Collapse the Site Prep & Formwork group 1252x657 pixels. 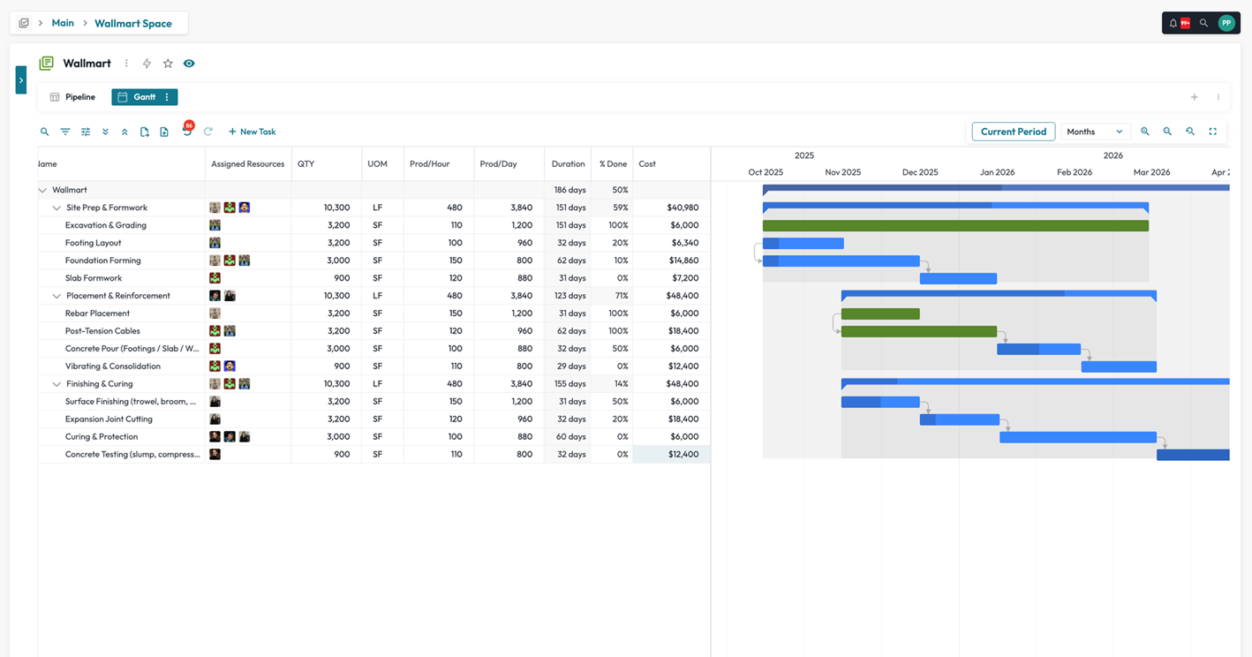[57, 208]
